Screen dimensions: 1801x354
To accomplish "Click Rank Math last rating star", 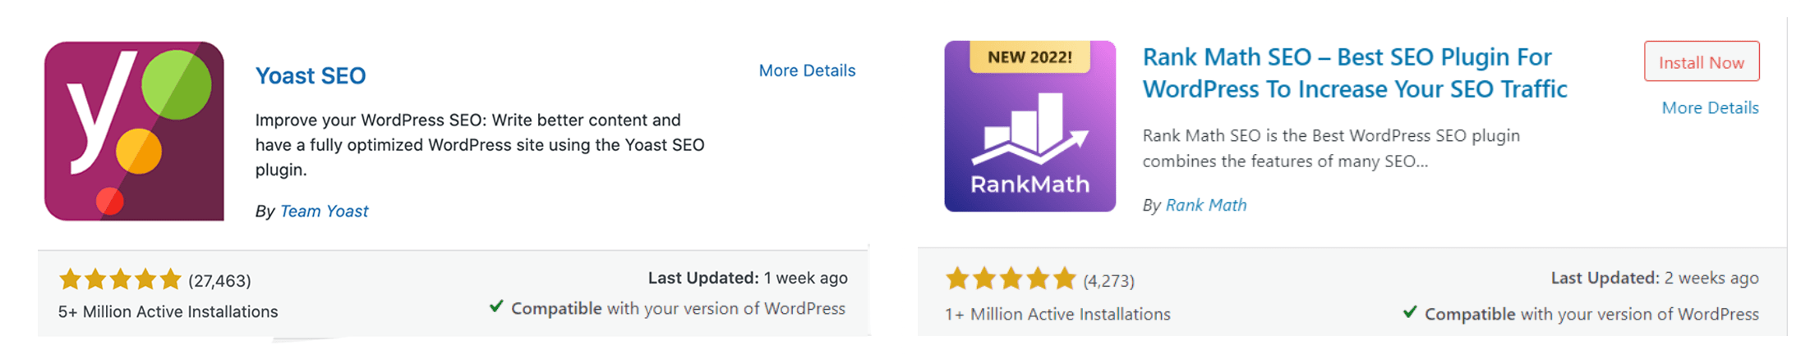I will point(1064,279).
